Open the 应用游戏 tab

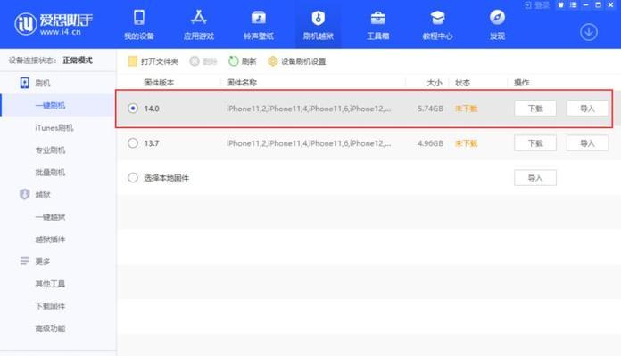[x=198, y=25]
